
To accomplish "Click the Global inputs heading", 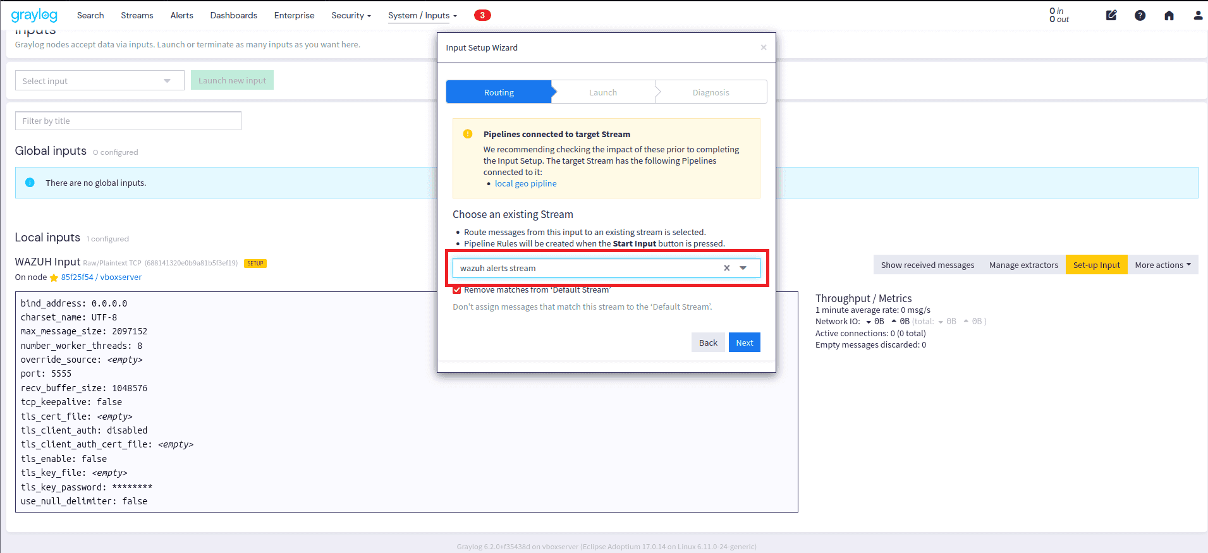I will (51, 151).
